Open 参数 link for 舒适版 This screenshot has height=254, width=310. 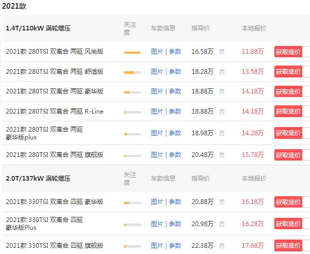[175, 72]
